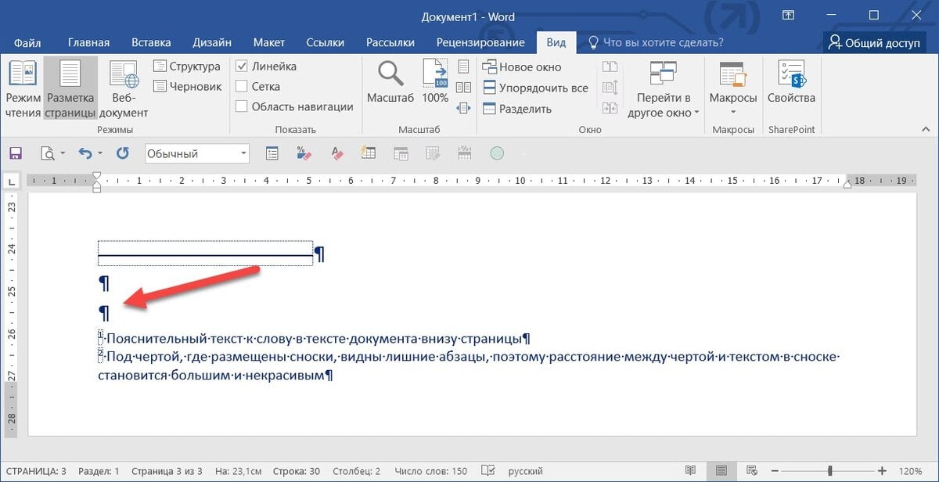Click the save floppy disk icon
The width and height of the screenshot is (939, 482).
click(x=16, y=153)
